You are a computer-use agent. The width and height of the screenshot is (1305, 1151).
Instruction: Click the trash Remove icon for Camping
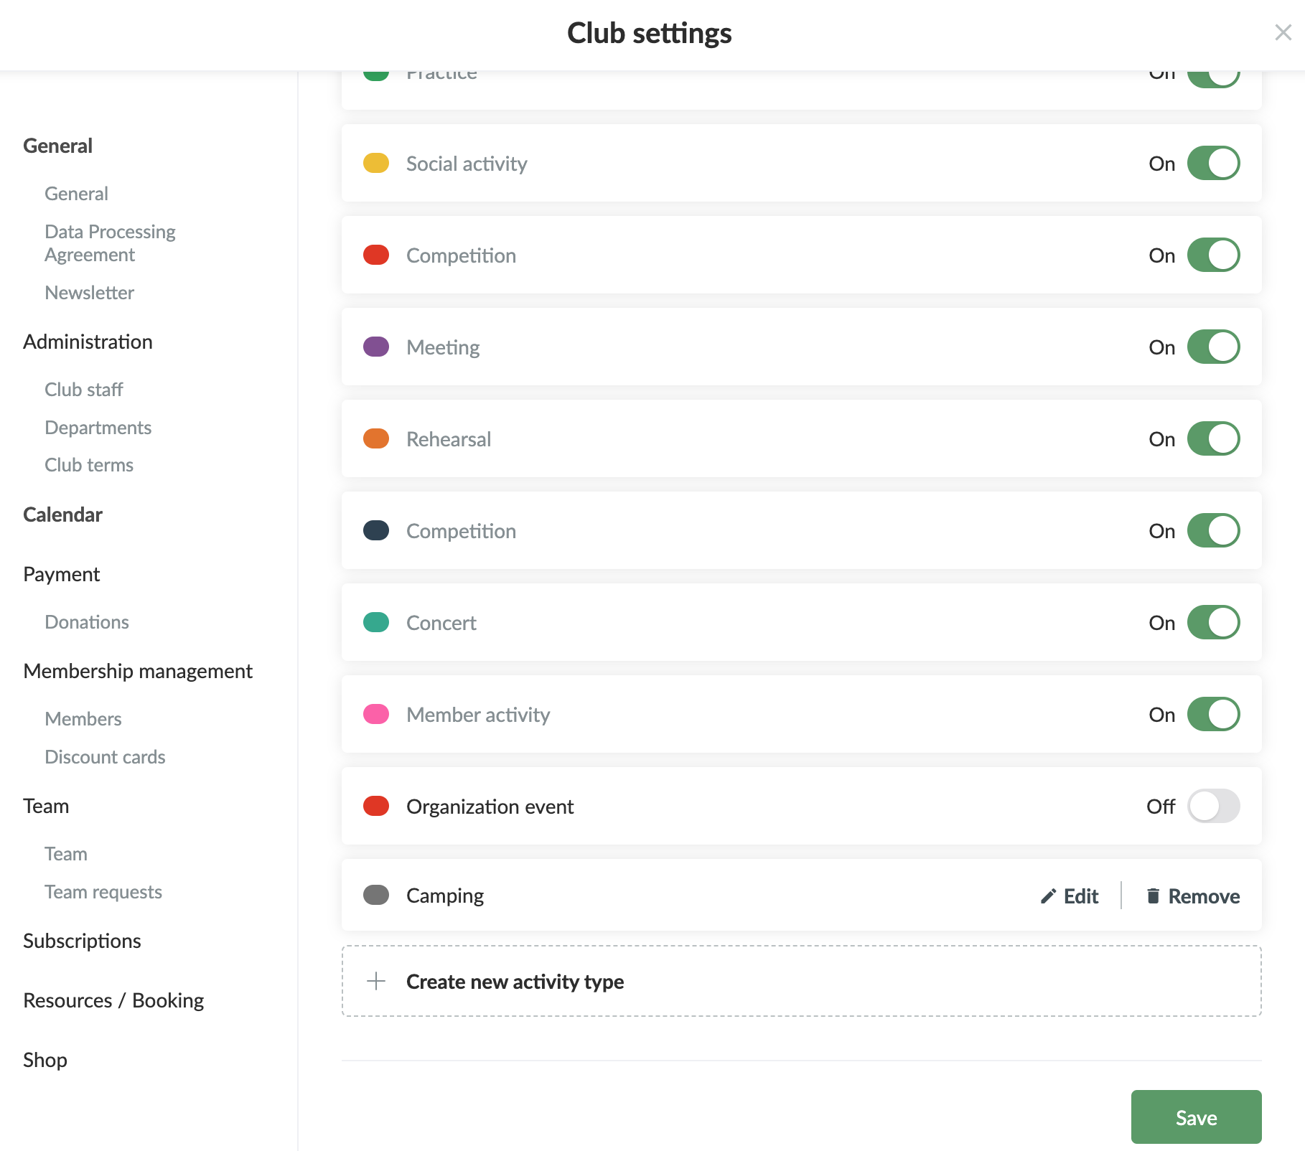tap(1153, 896)
